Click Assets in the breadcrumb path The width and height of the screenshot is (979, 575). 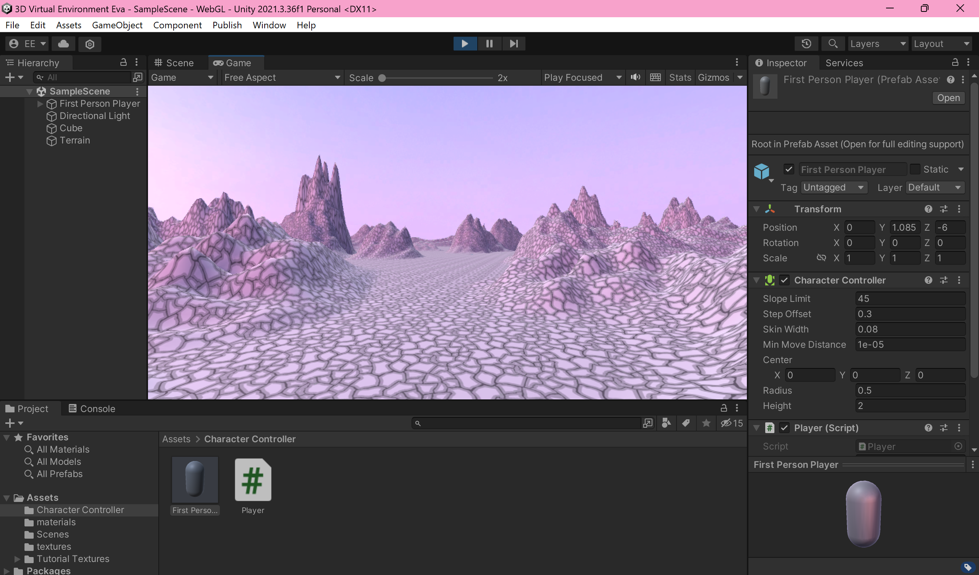click(x=176, y=439)
